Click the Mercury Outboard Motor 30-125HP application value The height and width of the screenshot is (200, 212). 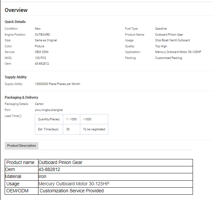[x=178, y=52]
